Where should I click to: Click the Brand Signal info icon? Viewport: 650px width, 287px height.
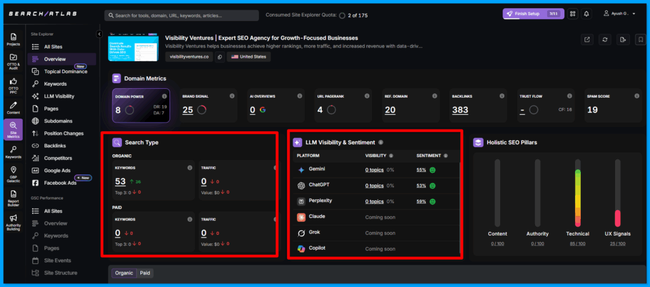232,97
